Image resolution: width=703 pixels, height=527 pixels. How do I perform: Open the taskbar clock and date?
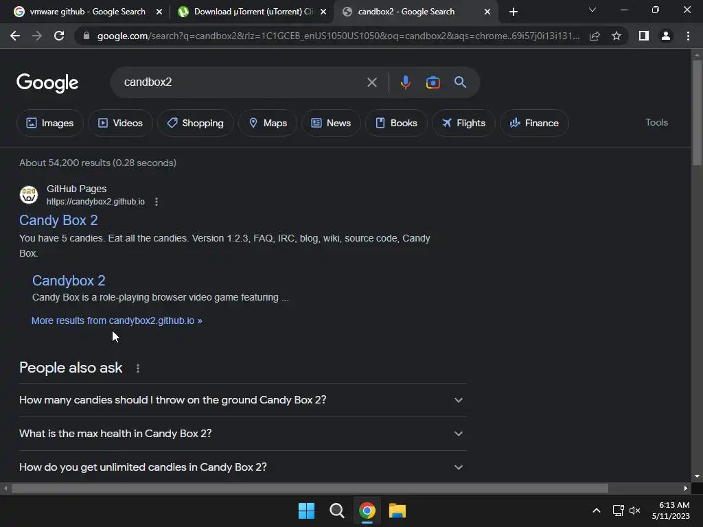pyautogui.click(x=671, y=511)
